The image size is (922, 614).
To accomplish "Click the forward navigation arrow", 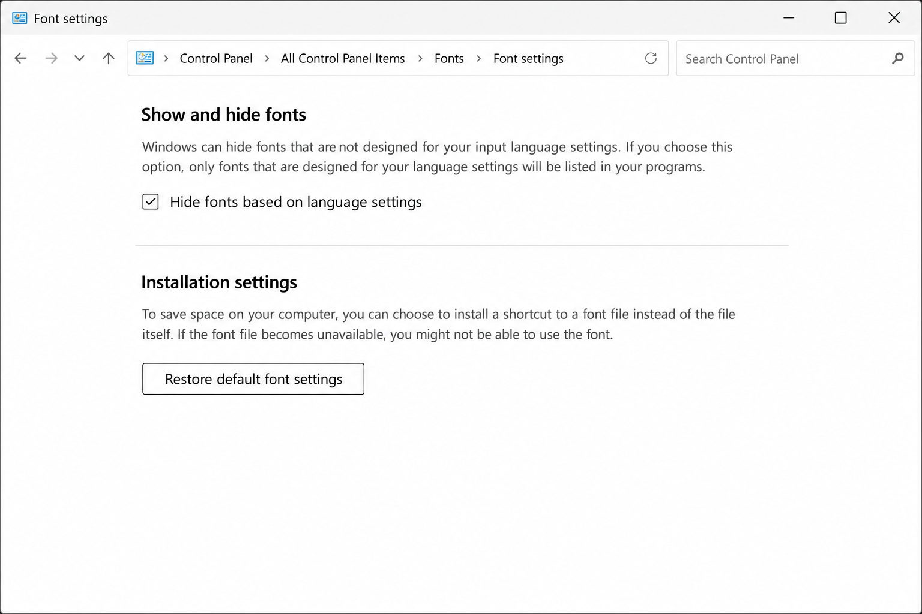I will click(x=52, y=58).
